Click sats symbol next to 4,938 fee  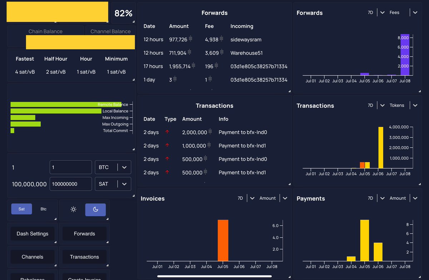point(222,39)
